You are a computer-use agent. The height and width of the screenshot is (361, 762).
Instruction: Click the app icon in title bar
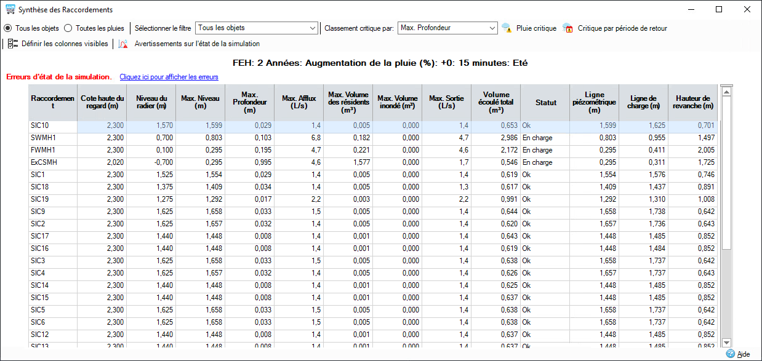10,10
